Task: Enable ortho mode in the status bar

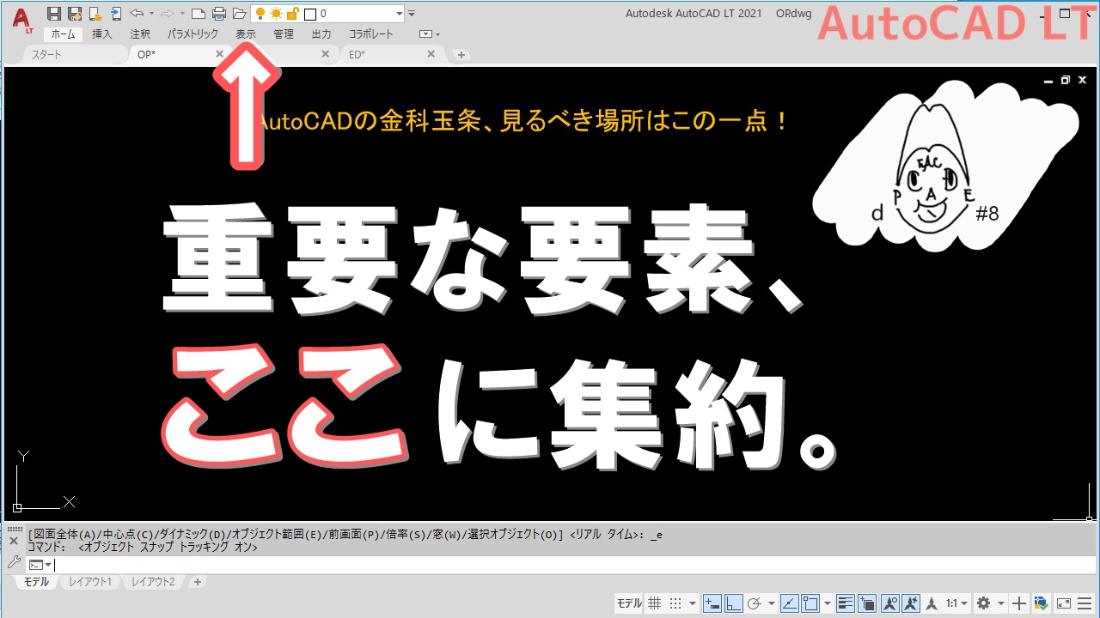Action: 731,603
